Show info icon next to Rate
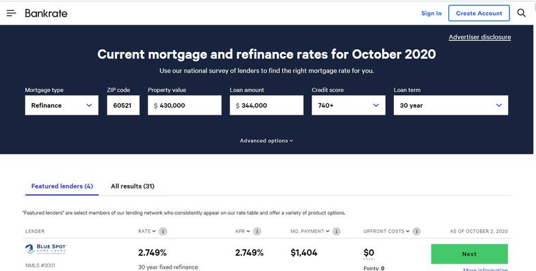The width and height of the screenshot is (536, 271). click(x=163, y=231)
